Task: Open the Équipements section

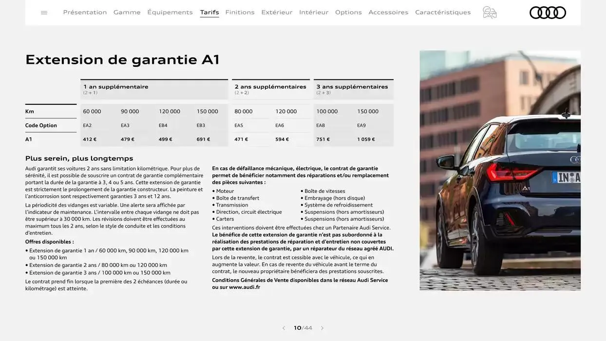Action: 170,12
